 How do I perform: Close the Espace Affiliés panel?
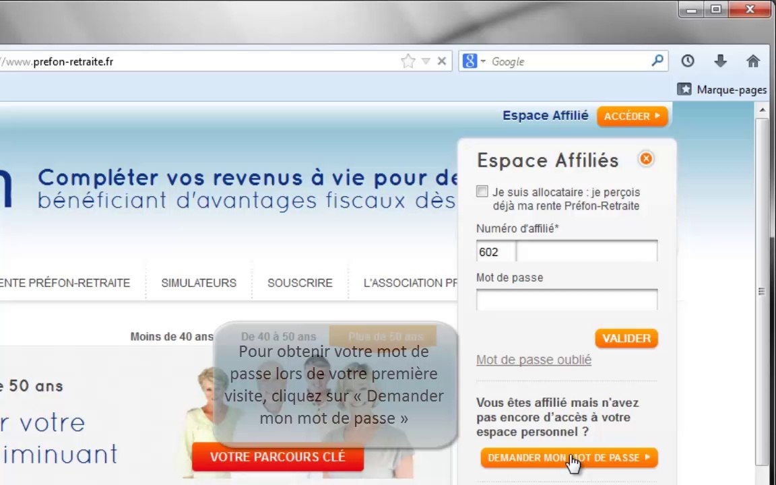click(x=646, y=159)
